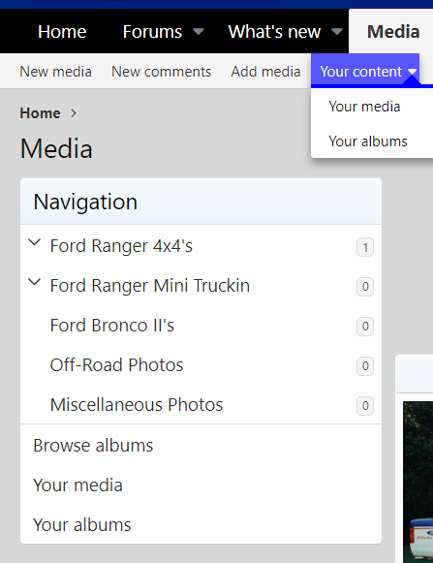The image size is (433, 563).
Task: Click the Add media link
Action: click(x=265, y=72)
